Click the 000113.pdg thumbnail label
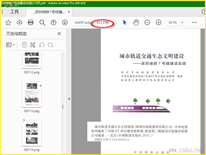The image size is (206, 155). coord(32,111)
